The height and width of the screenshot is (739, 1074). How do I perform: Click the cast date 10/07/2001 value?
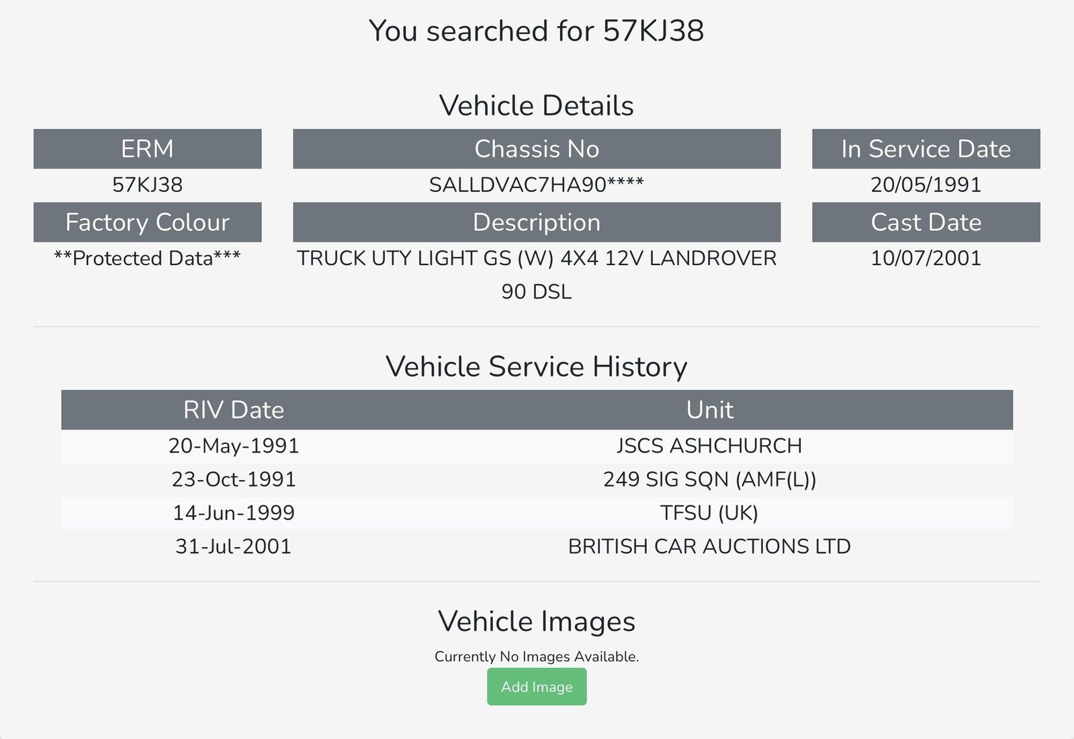926,258
